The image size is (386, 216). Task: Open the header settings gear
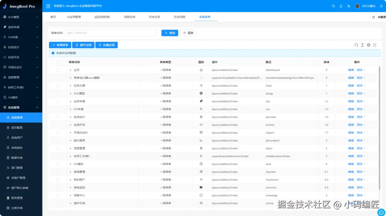click(x=381, y=6)
